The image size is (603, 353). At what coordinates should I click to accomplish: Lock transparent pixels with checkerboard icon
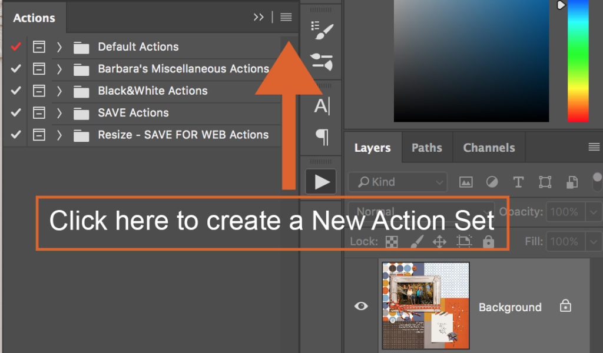coord(392,241)
